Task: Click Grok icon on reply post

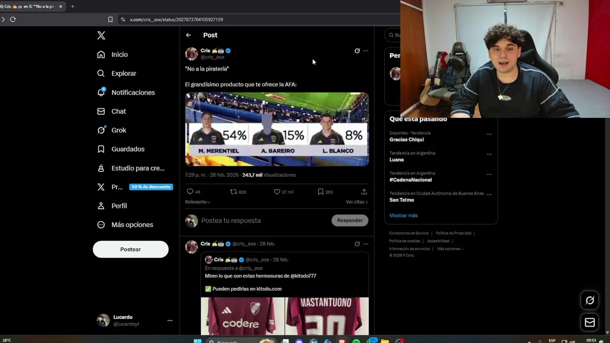Action: pos(357,244)
